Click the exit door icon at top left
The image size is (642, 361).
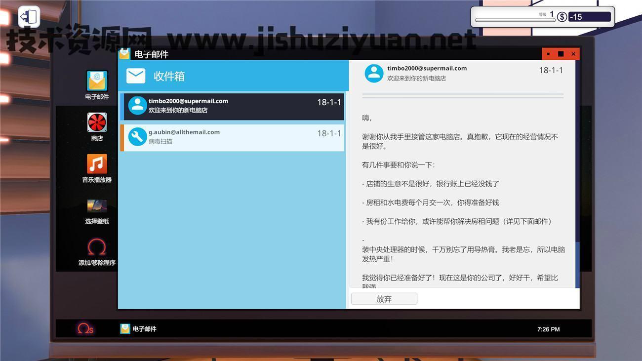[x=29, y=17]
